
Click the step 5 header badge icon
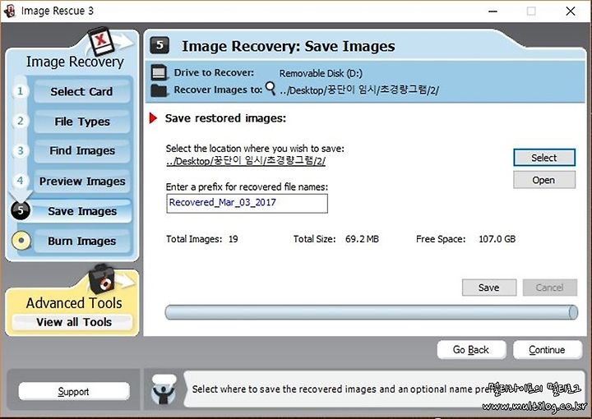pos(160,46)
